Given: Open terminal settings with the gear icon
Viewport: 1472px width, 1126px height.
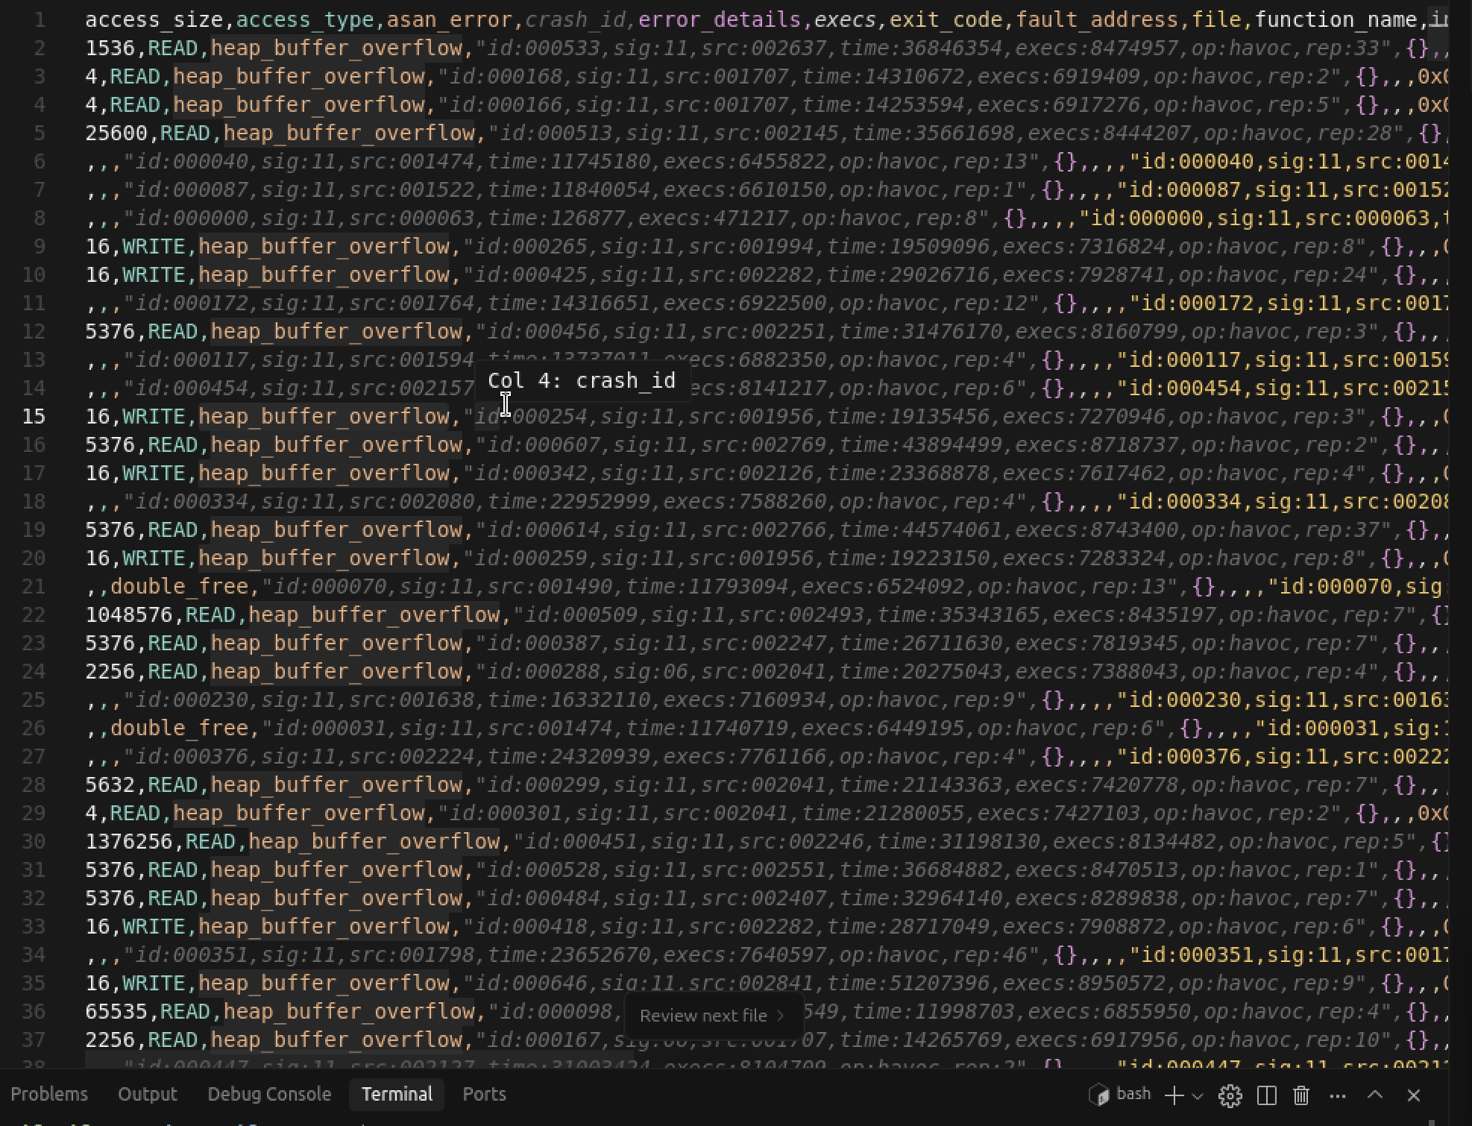Looking at the screenshot, I should (x=1230, y=1095).
